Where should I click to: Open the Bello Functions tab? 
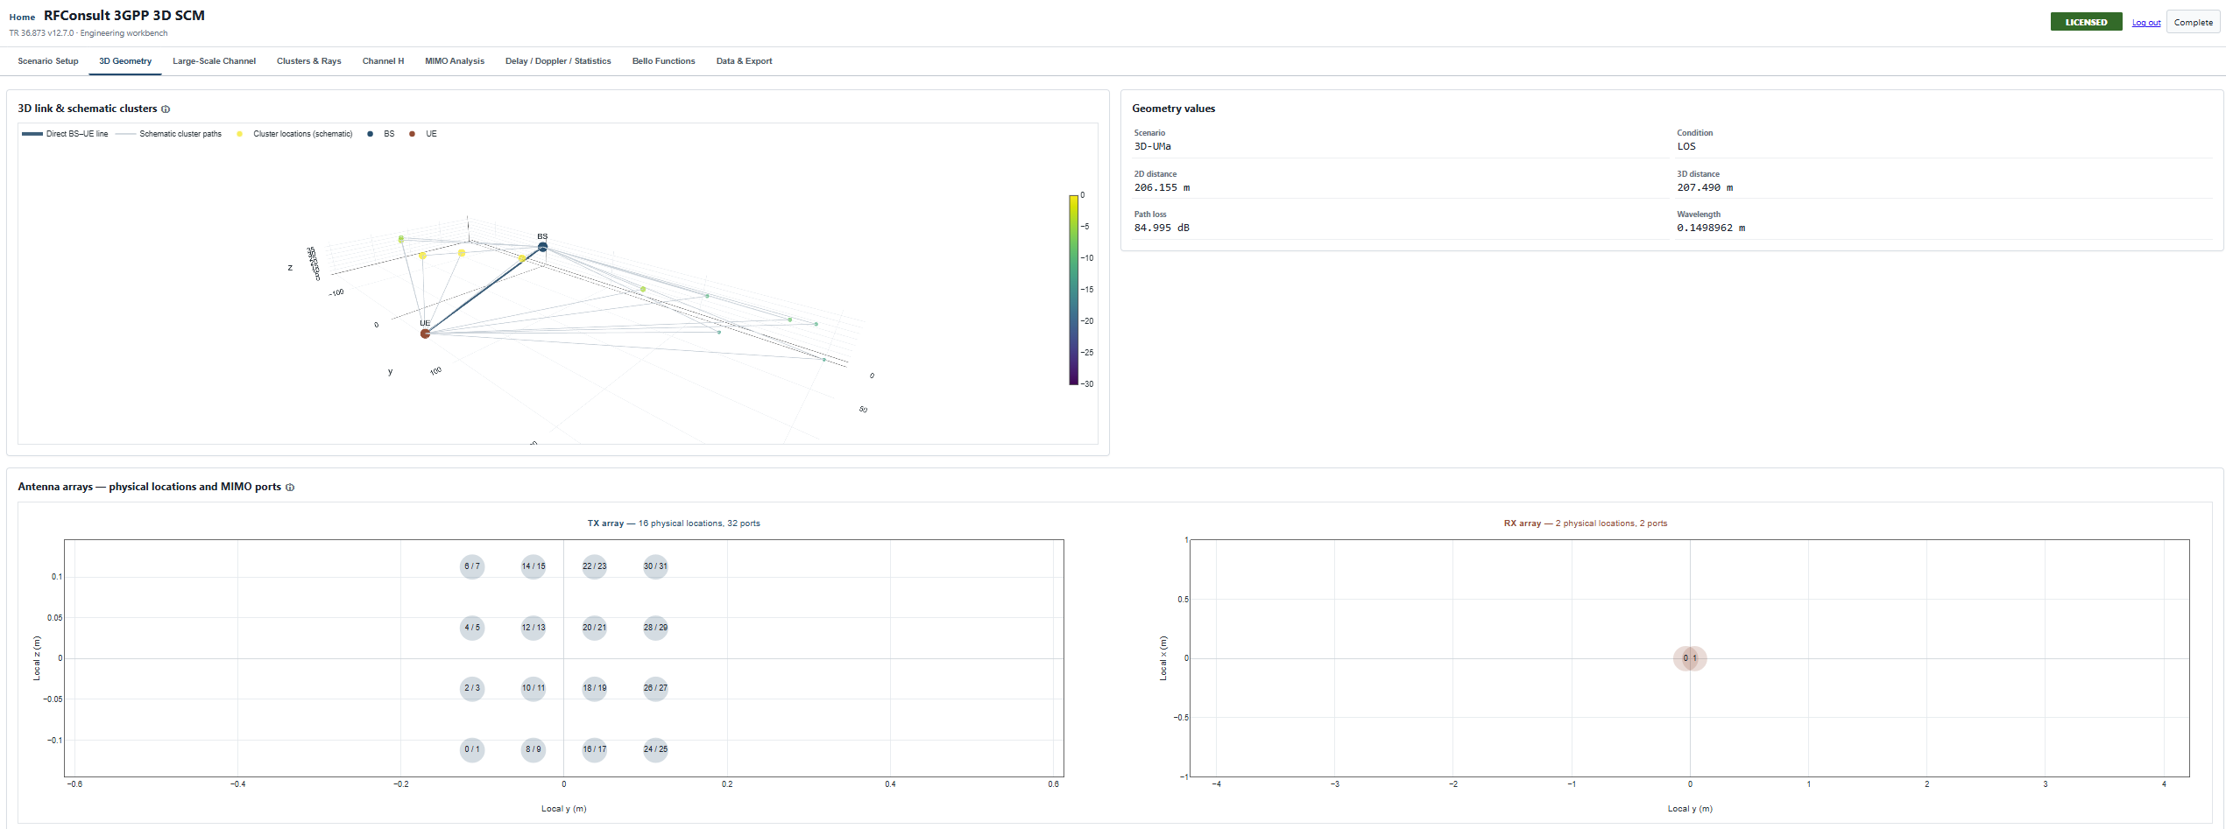tap(663, 61)
